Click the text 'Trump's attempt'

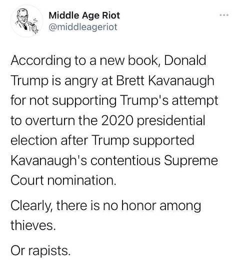[x=169, y=100]
